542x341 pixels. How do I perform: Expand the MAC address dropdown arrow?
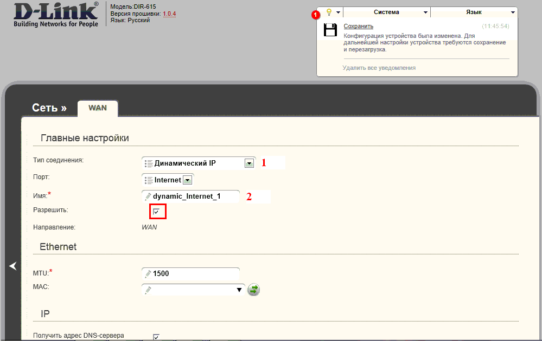point(239,290)
